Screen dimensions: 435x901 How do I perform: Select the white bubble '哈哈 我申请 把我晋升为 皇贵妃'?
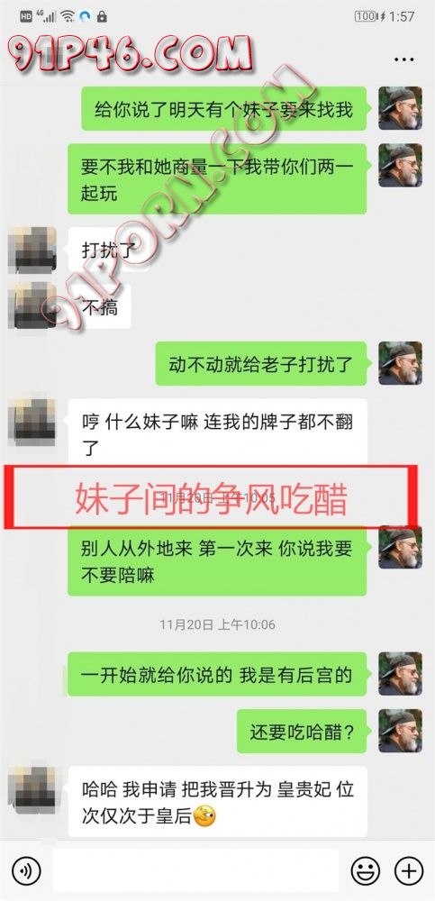[x=218, y=802]
